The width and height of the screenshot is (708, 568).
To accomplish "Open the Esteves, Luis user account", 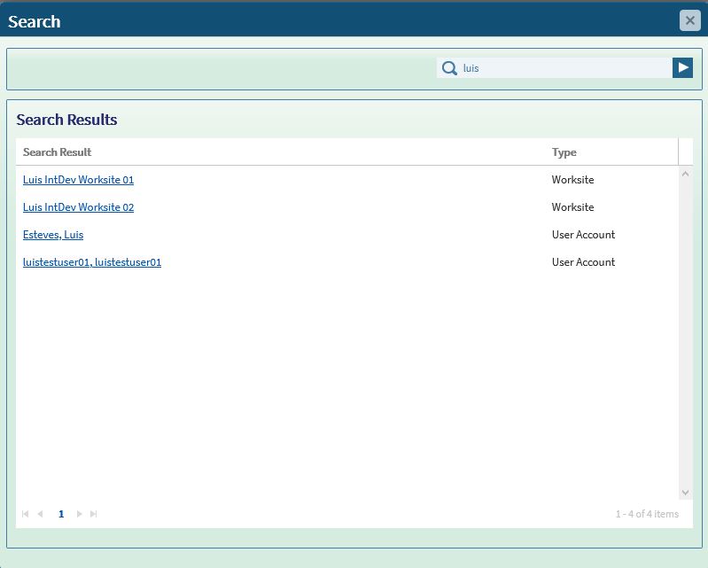I will tap(53, 235).
